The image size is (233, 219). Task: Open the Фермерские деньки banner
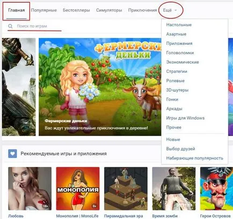coord(100,87)
